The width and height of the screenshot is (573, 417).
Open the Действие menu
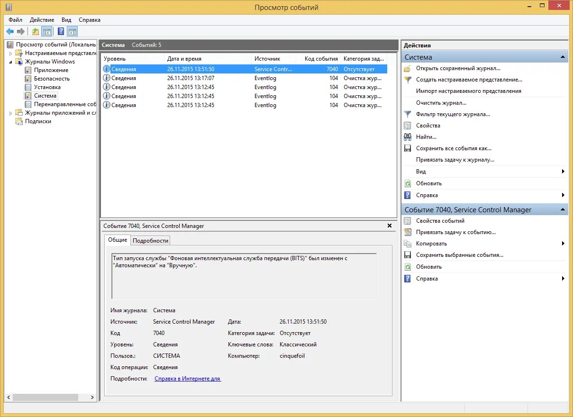click(42, 20)
